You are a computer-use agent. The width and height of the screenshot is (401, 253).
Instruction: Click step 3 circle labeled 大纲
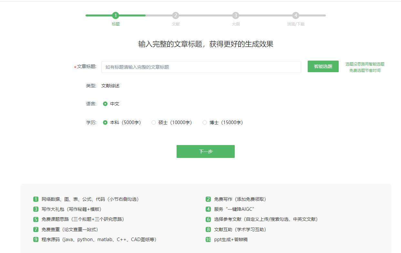pos(236,15)
